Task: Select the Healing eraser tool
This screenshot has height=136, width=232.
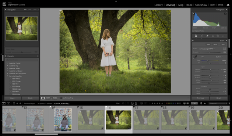Action: coord(207,36)
